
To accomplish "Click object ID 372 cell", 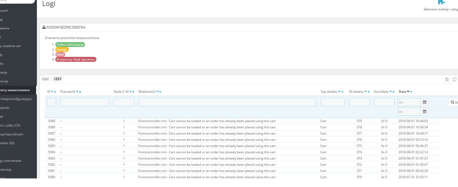I will [359, 165].
